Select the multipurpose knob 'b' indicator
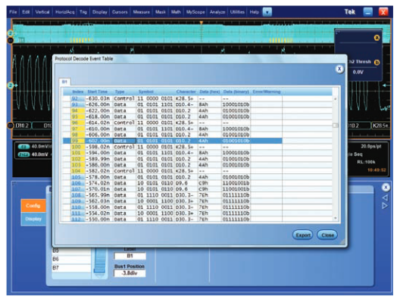Image resolution: width=400 pixels, height=302 pixels. coord(377,62)
